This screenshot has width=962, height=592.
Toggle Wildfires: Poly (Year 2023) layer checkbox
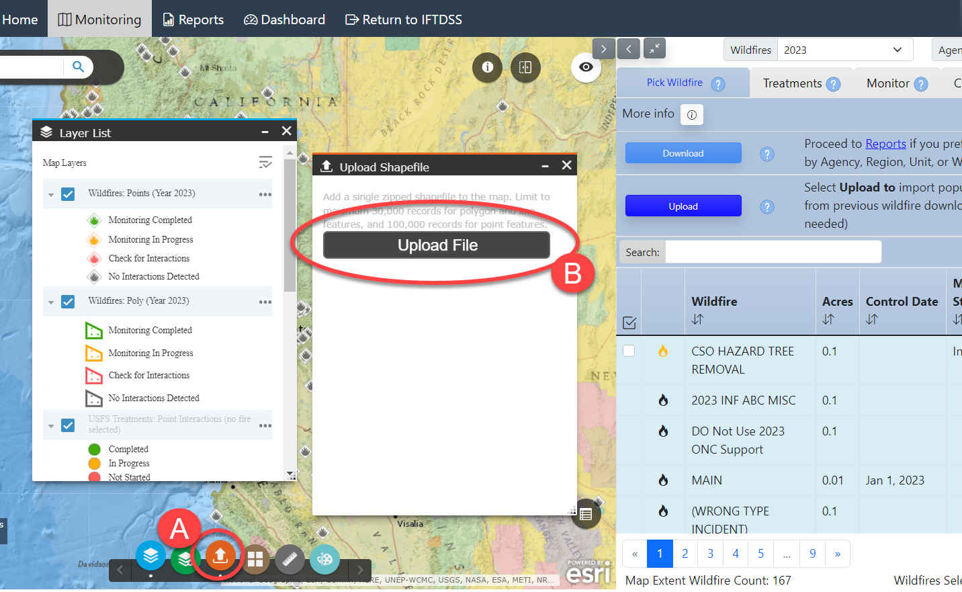[x=68, y=302]
